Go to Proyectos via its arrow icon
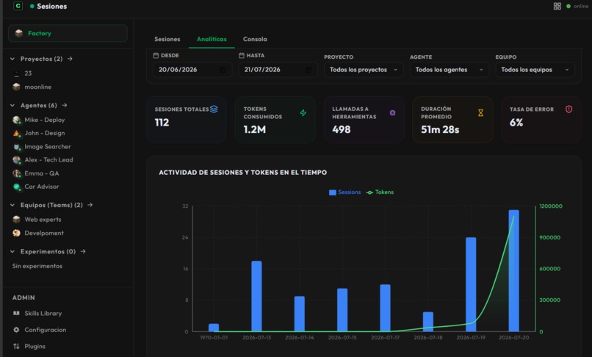 click(x=70, y=59)
